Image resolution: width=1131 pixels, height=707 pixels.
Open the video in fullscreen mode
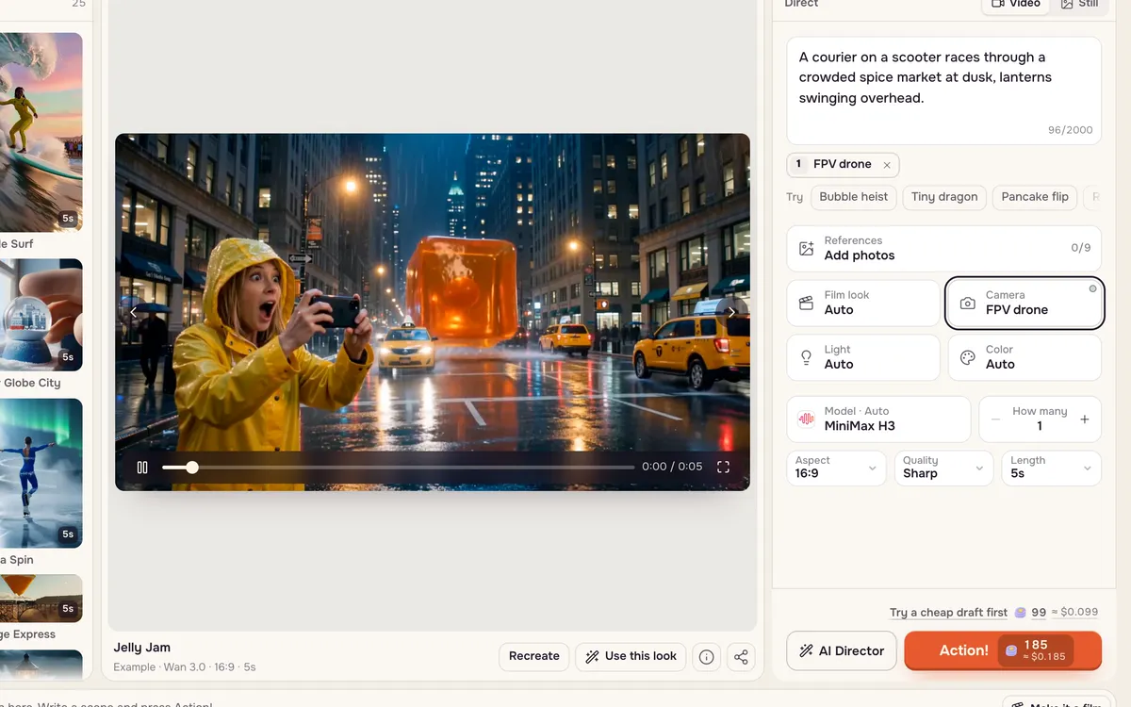click(x=724, y=467)
